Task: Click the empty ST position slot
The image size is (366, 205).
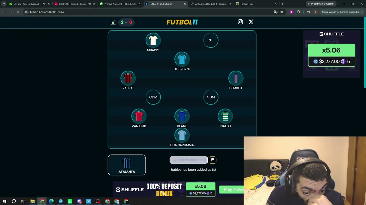Action: [x=211, y=40]
